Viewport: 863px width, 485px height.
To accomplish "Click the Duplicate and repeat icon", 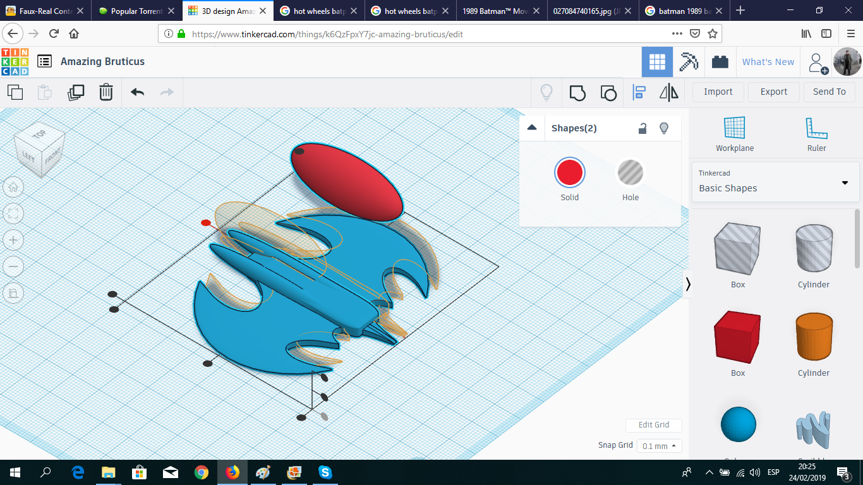I will [x=76, y=92].
